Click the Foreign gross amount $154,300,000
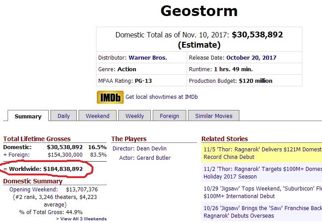 click(64, 154)
